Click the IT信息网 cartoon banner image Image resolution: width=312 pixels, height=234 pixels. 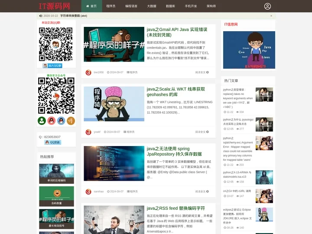[249, 50]
